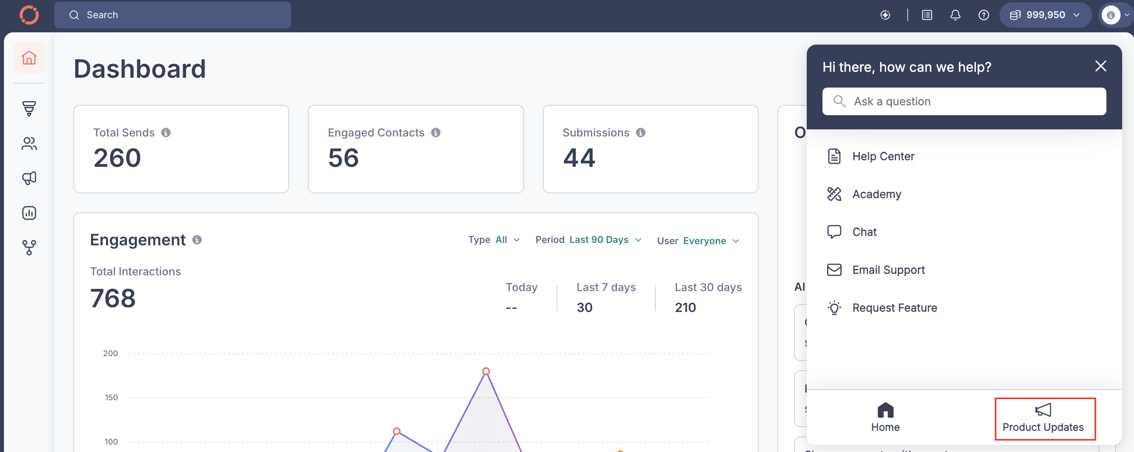Image resolution: width=1134 pixels, height=452 pixels.
Task: Open the User Everyone dropdown
Action: (698, 241)
